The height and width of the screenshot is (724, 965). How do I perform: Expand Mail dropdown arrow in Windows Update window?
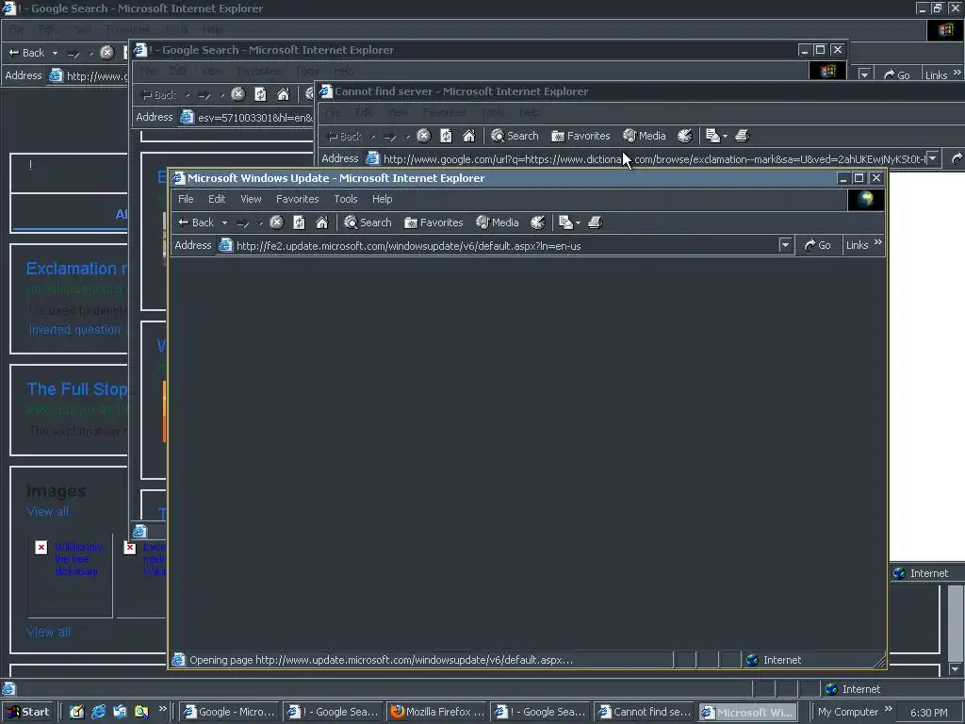click(578, 222)
